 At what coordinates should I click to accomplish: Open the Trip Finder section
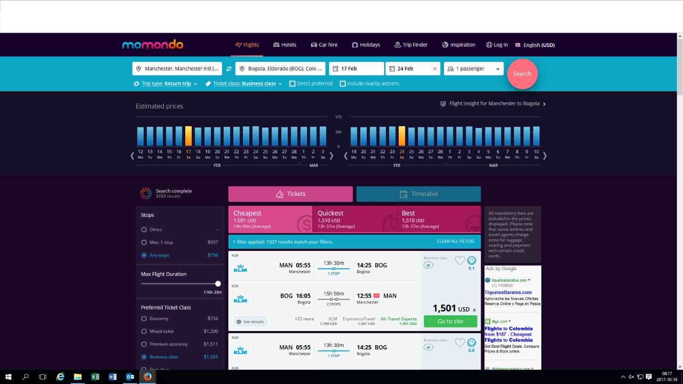tap(411, 45)
